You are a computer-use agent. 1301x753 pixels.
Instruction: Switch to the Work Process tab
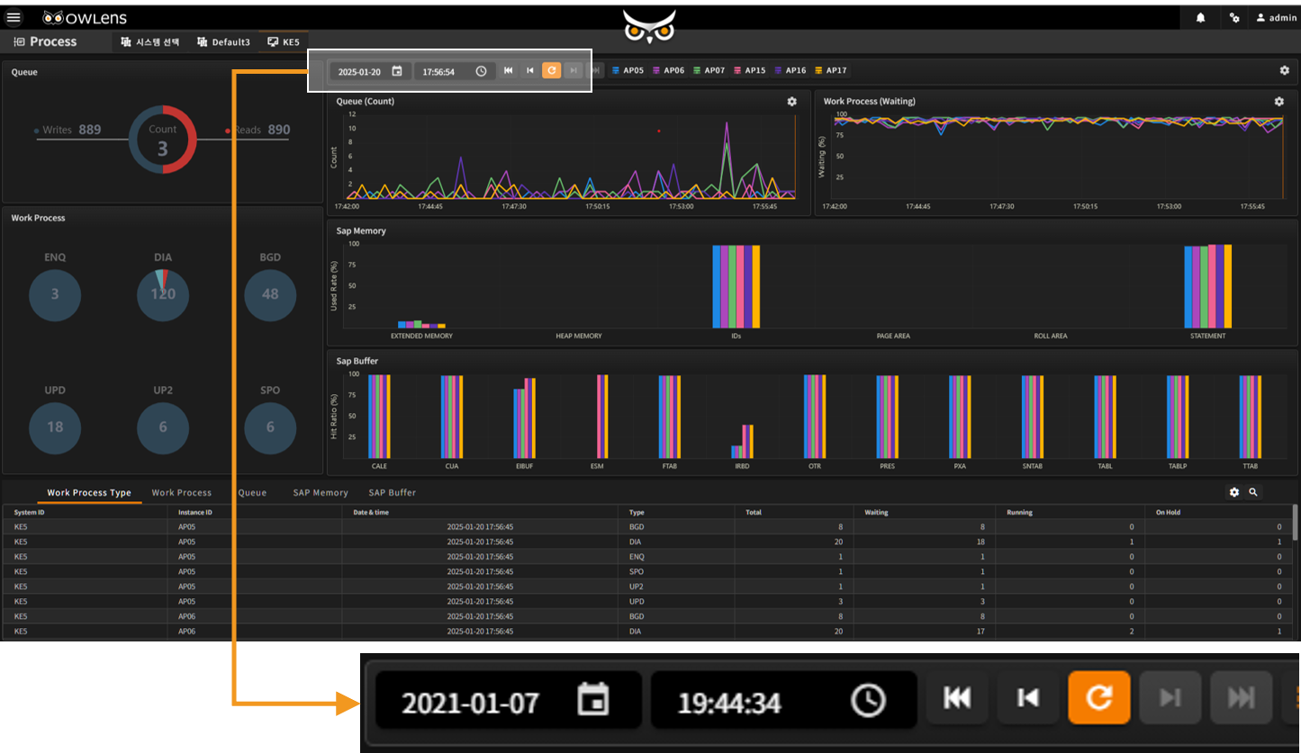(x=182, y=493)
